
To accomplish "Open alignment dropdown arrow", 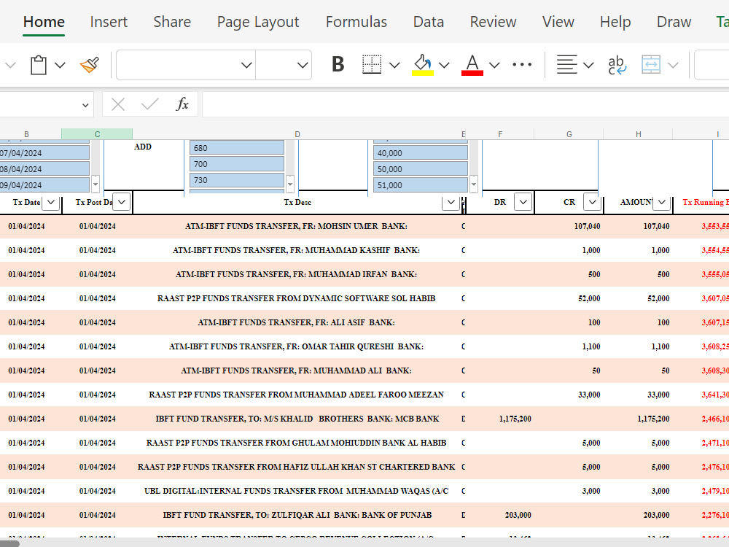I will click(588, 65).
